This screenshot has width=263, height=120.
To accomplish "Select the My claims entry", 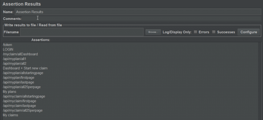I will click(10, 115).
